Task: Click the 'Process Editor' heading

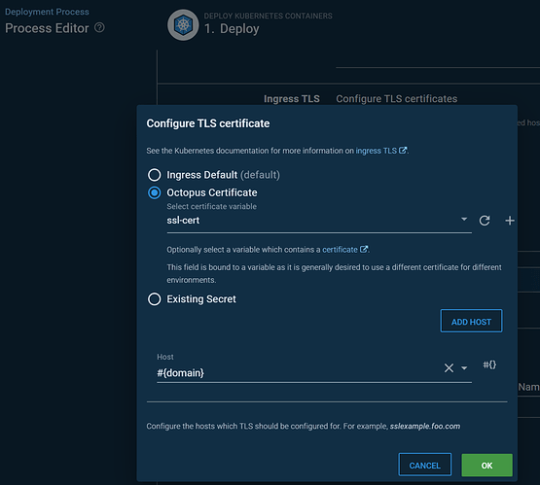Action: click(47, 28)
